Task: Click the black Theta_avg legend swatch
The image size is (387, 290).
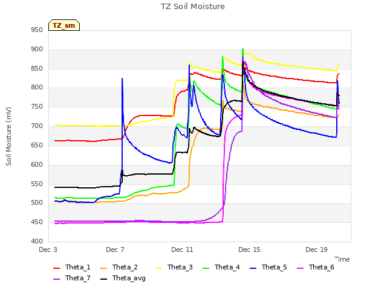Action: (x=103, y=279)
